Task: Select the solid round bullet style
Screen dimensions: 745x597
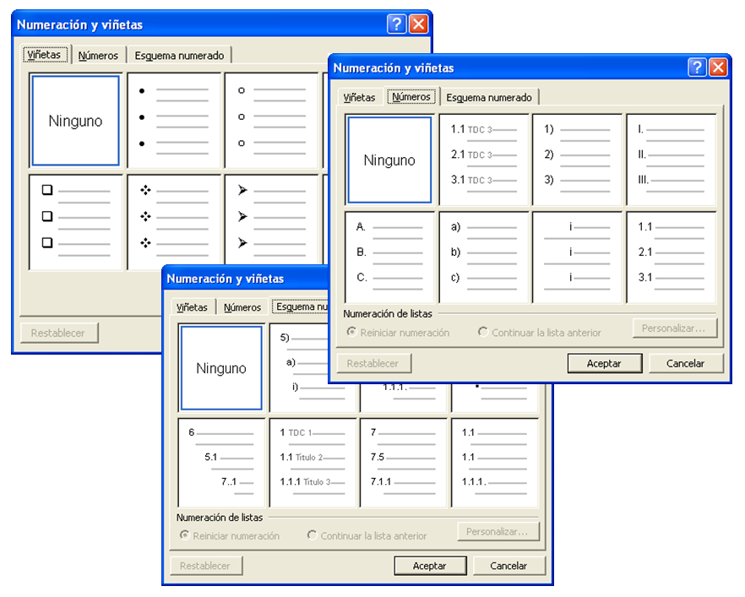Action: 175,117
